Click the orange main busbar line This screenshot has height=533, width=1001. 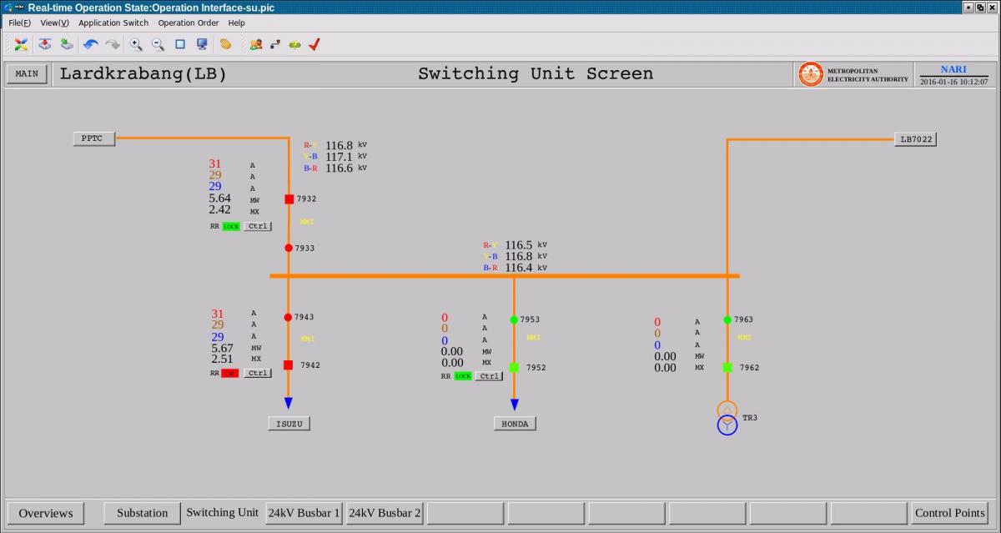[505, 276]
